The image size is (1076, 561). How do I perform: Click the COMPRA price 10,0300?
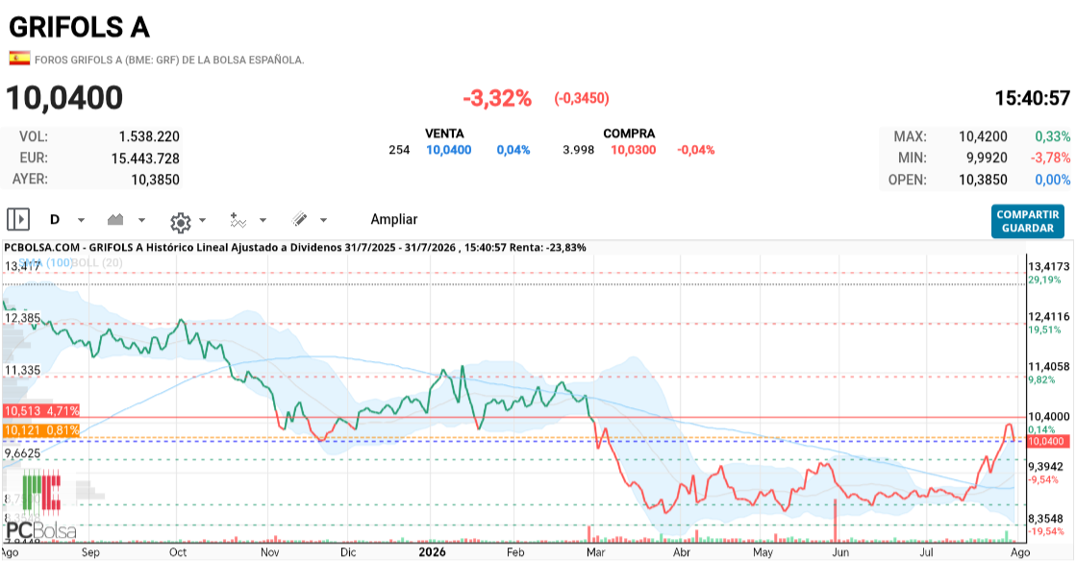coord(634,150)
